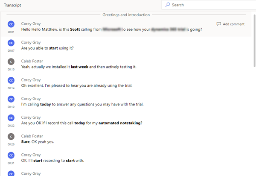Click Caleb Foster's avatar above the 00:10 timestamp
The image size is (256, 176).
pos(11,62)
